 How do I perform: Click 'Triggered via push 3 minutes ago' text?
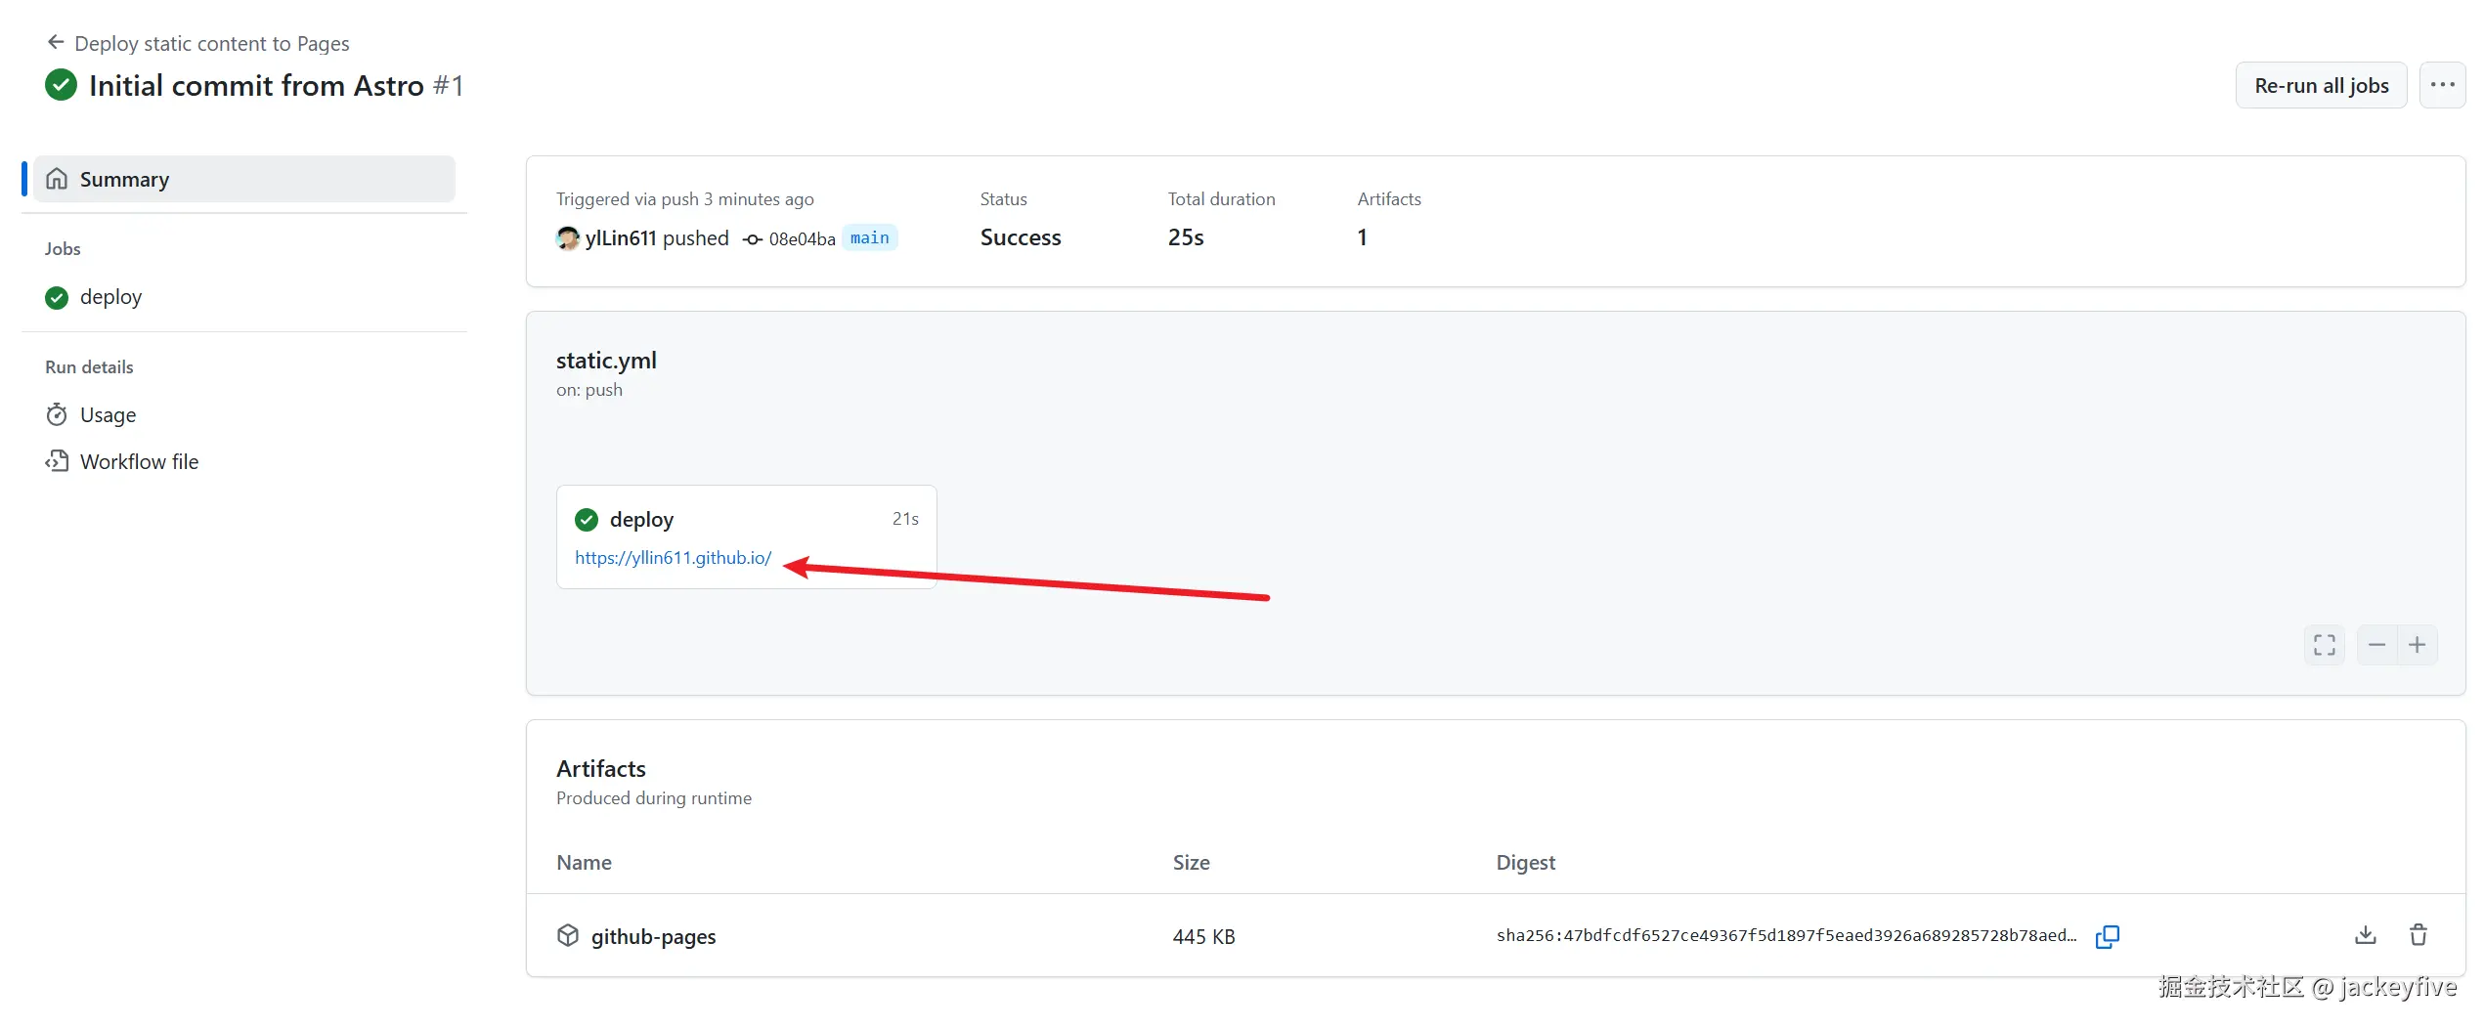[x=684, y=198]
